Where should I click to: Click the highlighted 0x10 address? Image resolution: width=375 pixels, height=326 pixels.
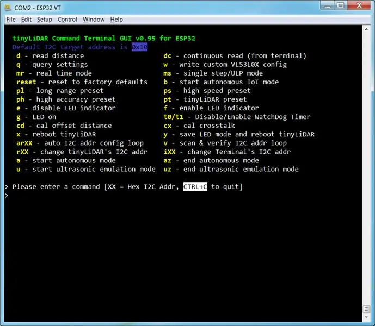pyautogui.click(x=140, y=47)
